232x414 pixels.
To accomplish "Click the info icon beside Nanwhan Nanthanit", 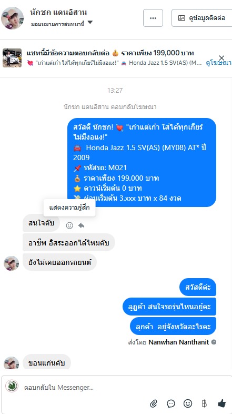I will click(x=214, y=342).
